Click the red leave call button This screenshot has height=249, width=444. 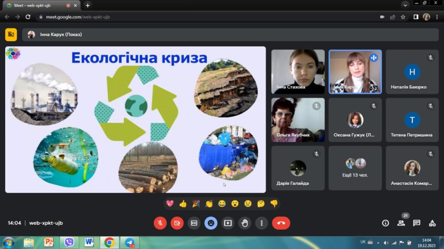281,223
